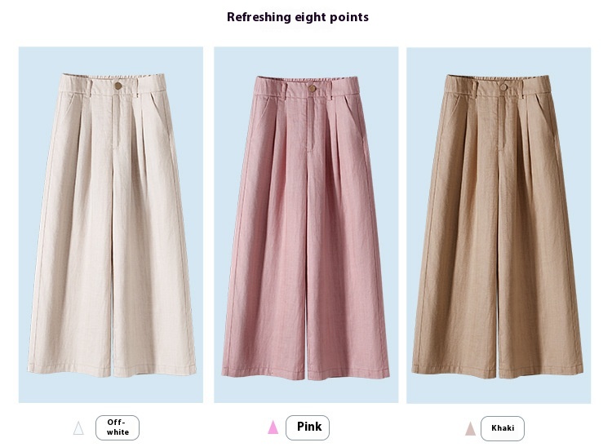Click the off-white pants elastic waistband
612x447 pixels.
(113, 77)
